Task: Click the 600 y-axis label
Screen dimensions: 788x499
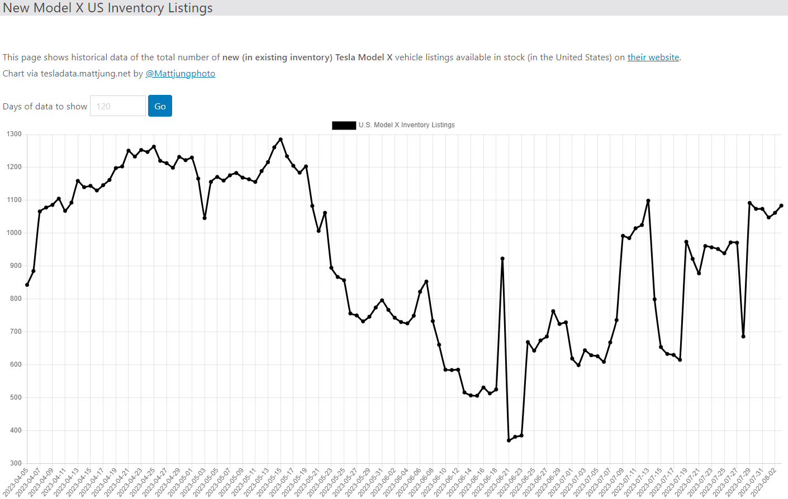Action: click(x=16, y=364)
